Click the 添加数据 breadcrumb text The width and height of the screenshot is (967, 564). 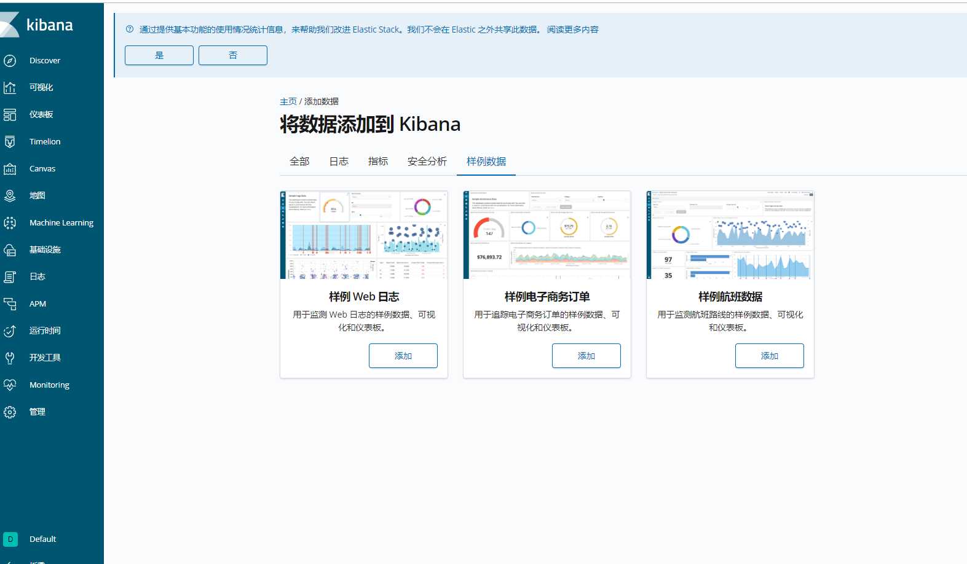(x=322, y=101)
